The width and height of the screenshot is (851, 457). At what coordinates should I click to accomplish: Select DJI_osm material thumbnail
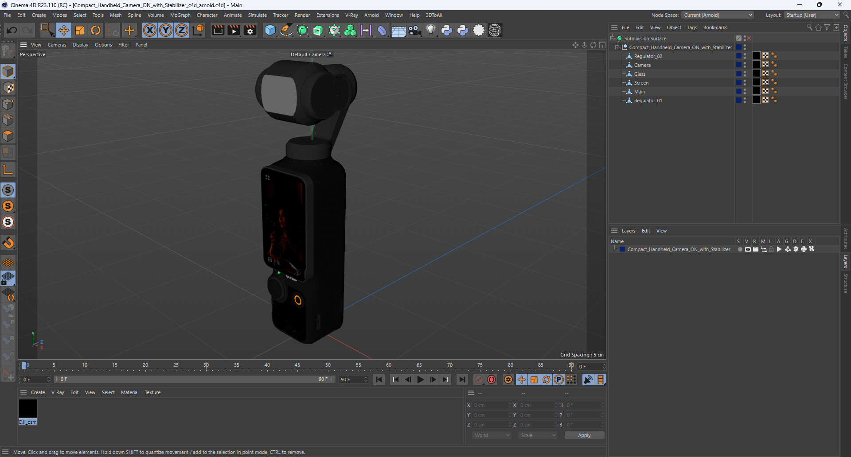coord(28,409)
